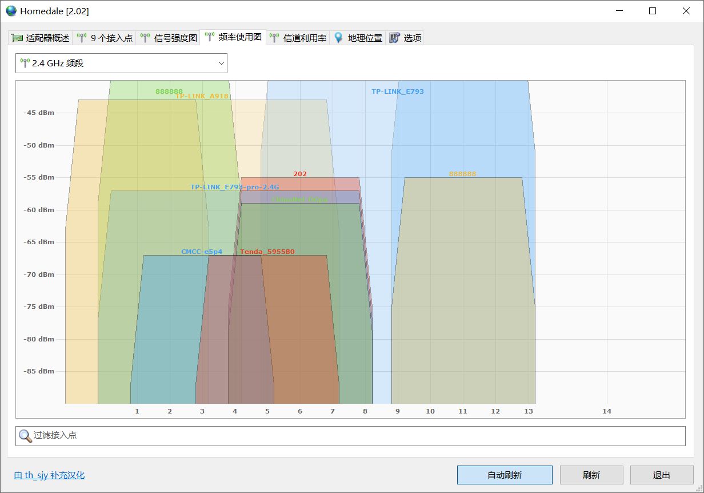Screen dimensions: 704x493
Task: Click the TP-LINK_A918 network label
Action: coord(202,96)
